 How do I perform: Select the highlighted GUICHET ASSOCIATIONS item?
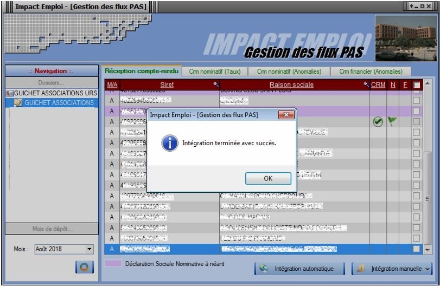tap(59, 103)
